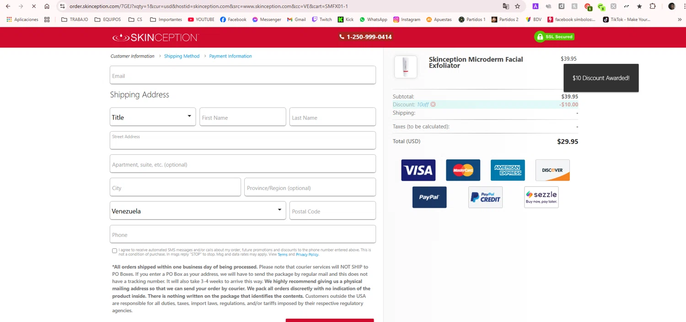Screen dimensions: 686x322
Task: Remove the 10off discount code
Action: tap(433, 105)
